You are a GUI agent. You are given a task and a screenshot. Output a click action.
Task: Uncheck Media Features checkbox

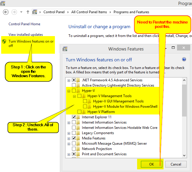click(74, 138)
